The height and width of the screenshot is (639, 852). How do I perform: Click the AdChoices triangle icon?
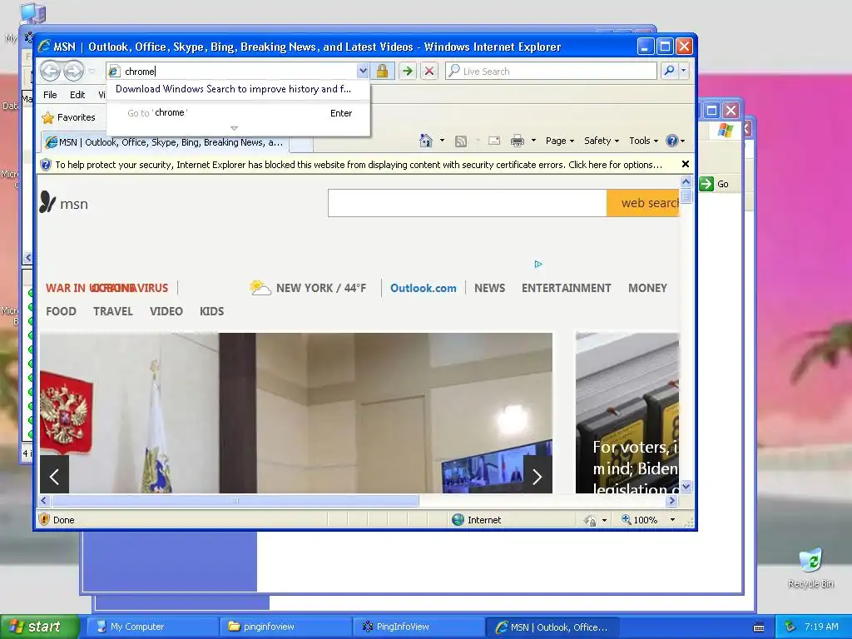[538, 264]
